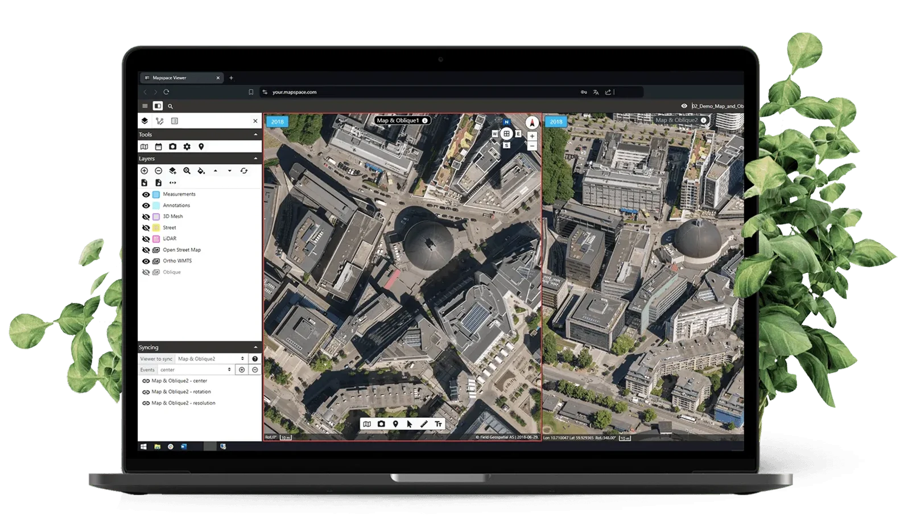912x523 pixels.
Task: Select the measure ruler tool on map toolbar
Action: [x=424, y=424]
